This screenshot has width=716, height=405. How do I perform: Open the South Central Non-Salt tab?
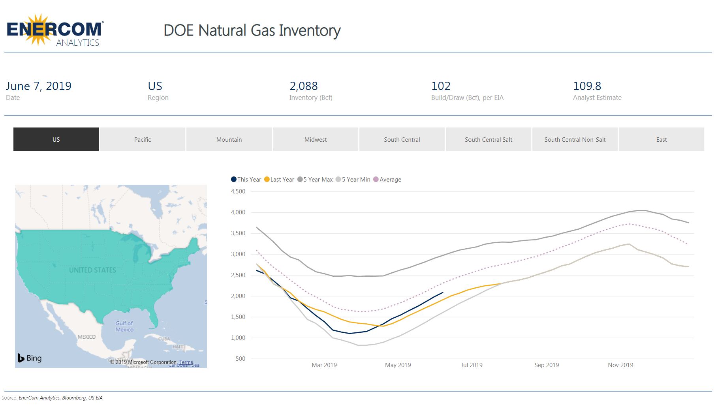point(575,139)
